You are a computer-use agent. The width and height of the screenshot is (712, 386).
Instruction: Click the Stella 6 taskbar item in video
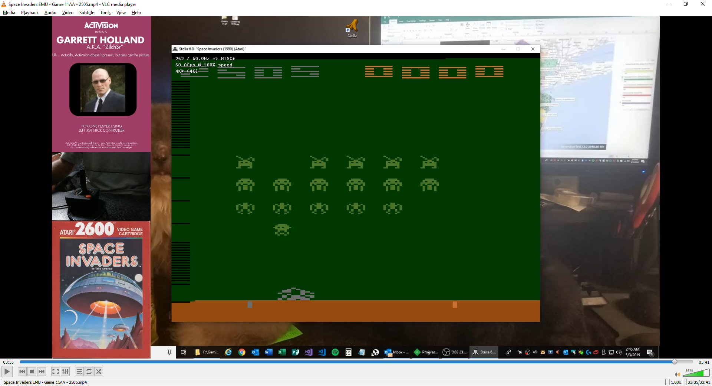(484, 352)
